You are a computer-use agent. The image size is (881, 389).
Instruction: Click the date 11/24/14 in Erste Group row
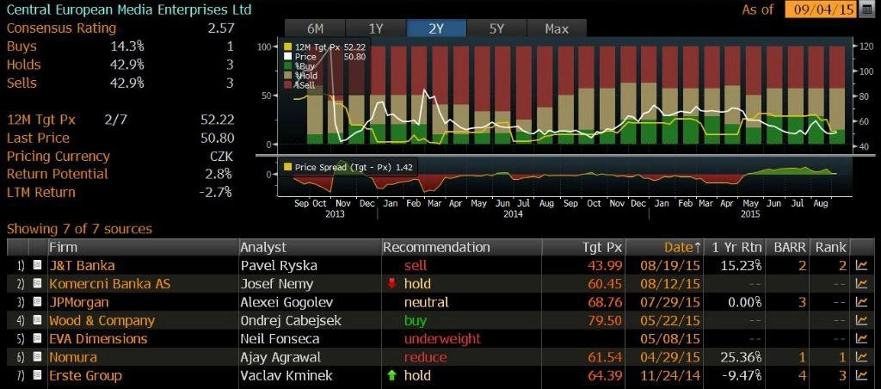[670, 375]
